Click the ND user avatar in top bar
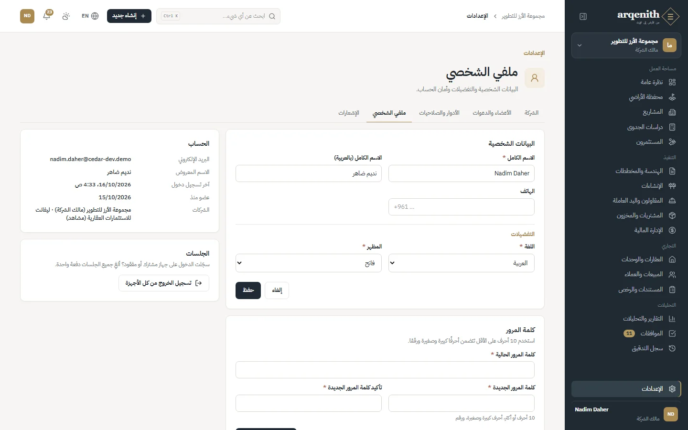 click(x=27, y=16)
